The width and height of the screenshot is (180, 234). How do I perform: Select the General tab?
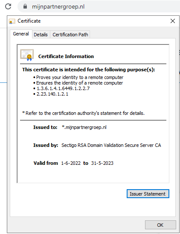21,34
